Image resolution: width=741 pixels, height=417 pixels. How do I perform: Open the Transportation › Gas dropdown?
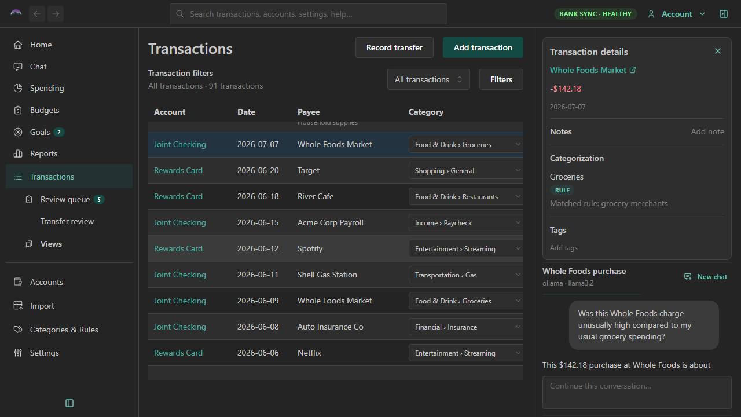(x=467, y=275)
